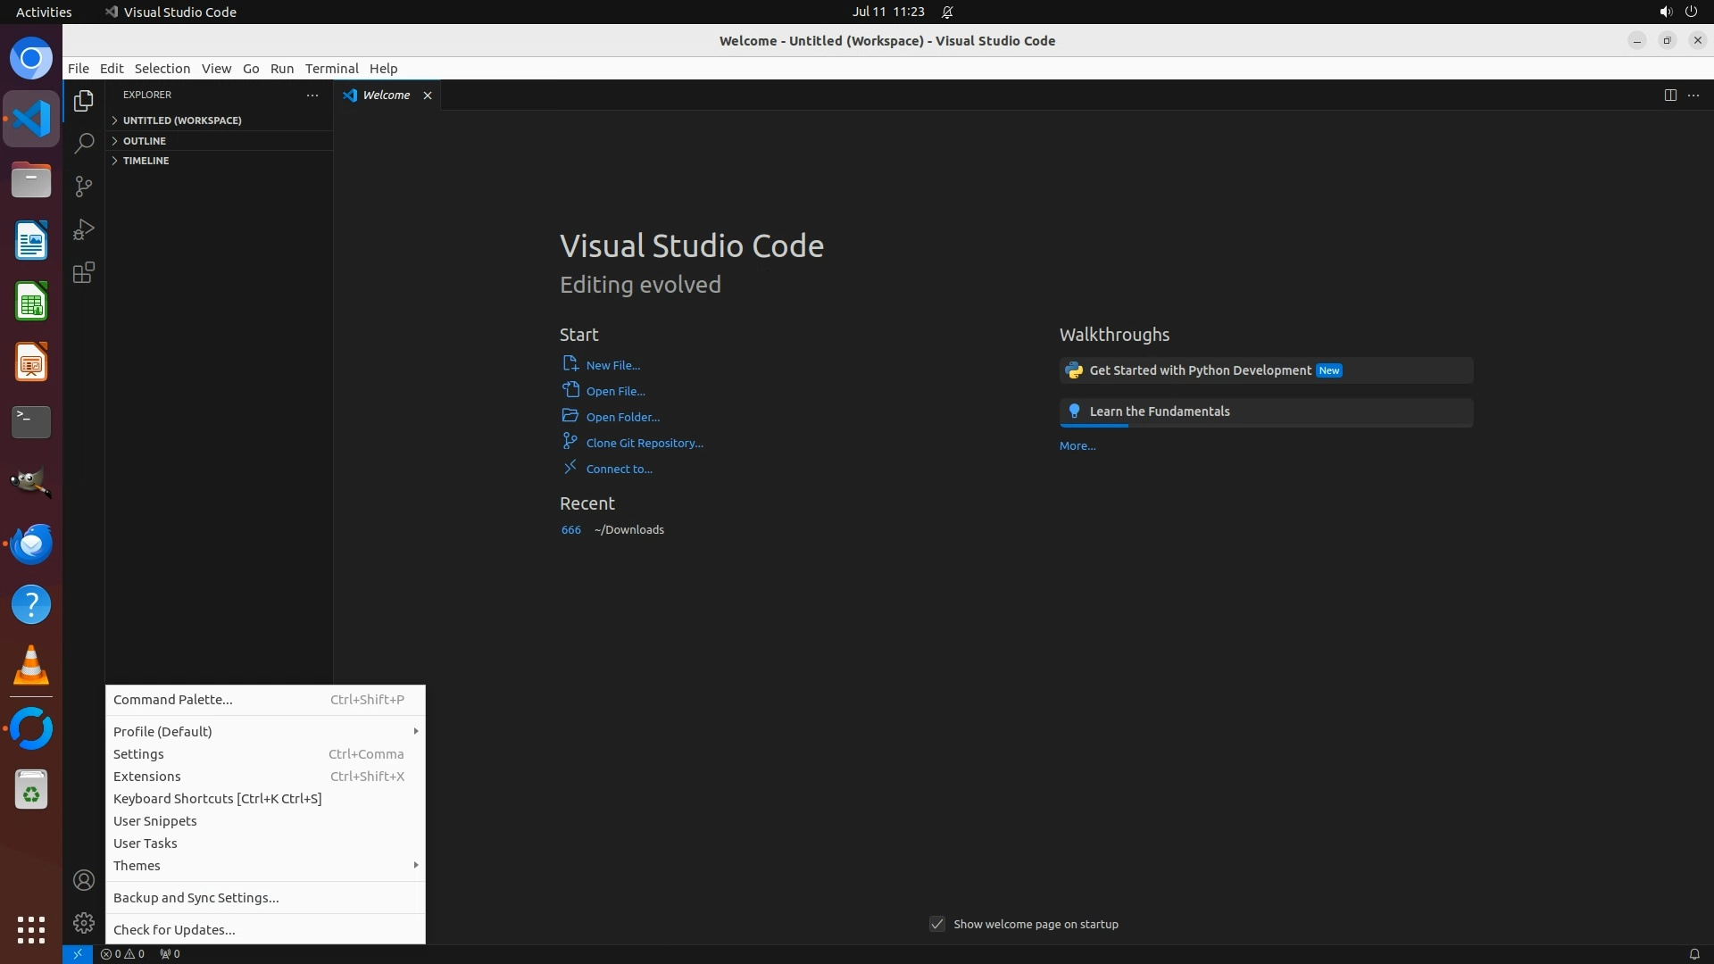Open the Terminal menu in menu bar
This screenshot has height=964, width=1714.
click(x=331, y=69)
